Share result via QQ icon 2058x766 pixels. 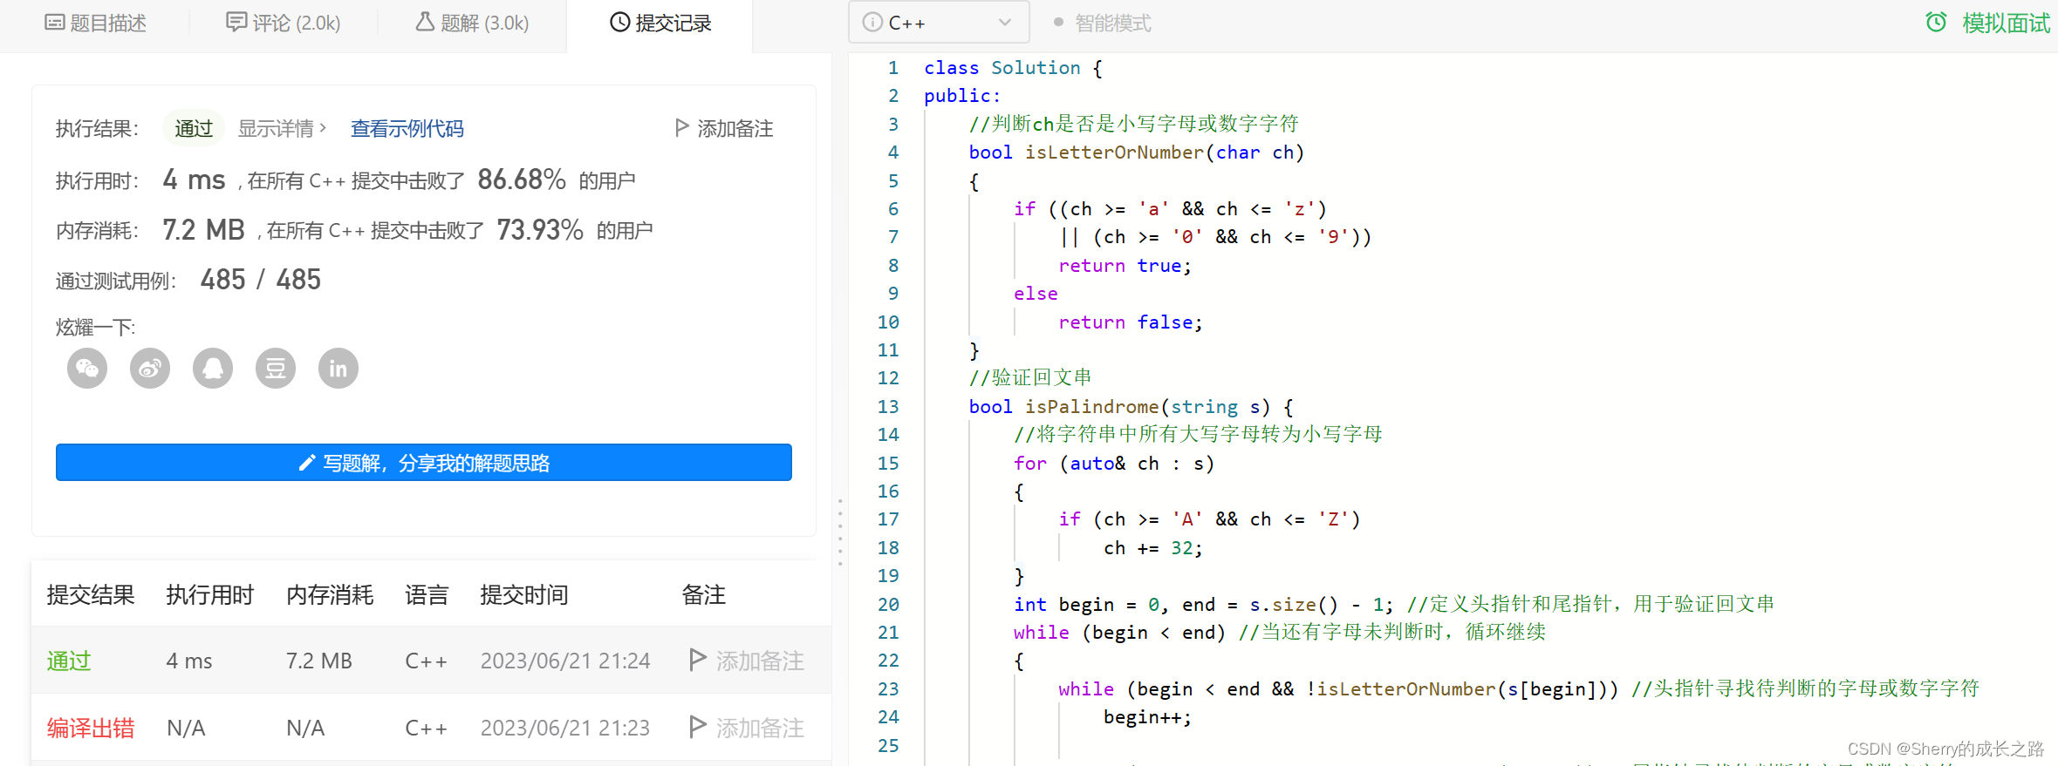[213, 369]
